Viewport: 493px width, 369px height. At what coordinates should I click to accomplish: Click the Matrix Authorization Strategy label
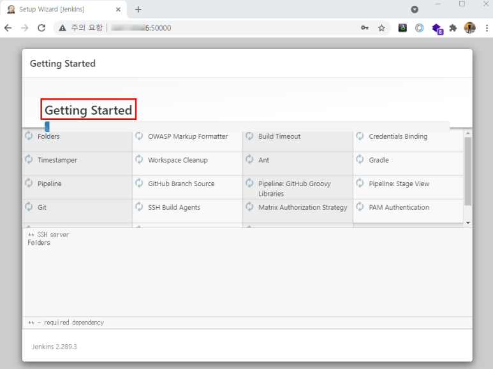coord(303,207)
